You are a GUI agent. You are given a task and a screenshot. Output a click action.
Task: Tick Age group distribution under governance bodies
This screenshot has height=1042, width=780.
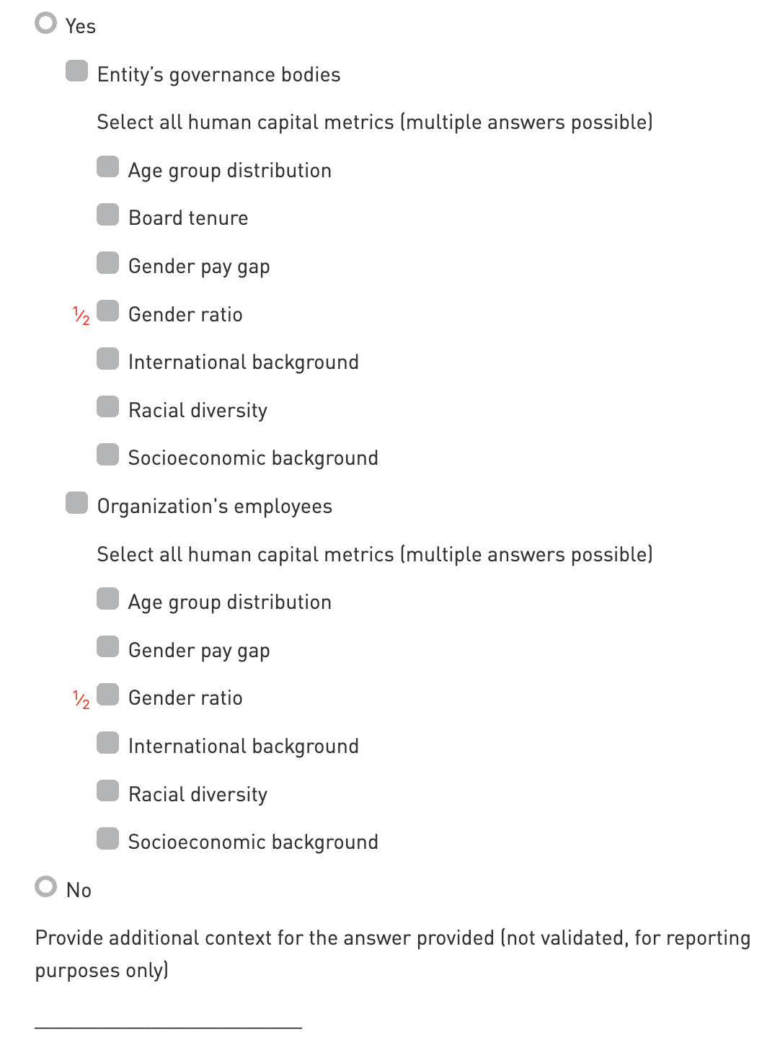[x=107, y=167]
